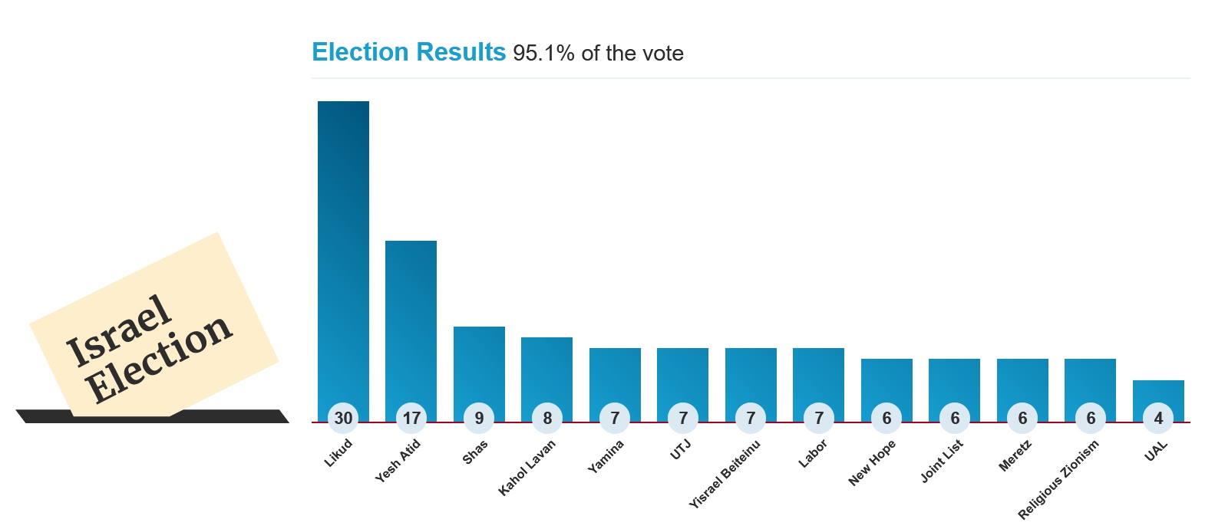Click the UTJ axis label
The height and width of the screenshot is (529, 1215).
pos(681,450)
